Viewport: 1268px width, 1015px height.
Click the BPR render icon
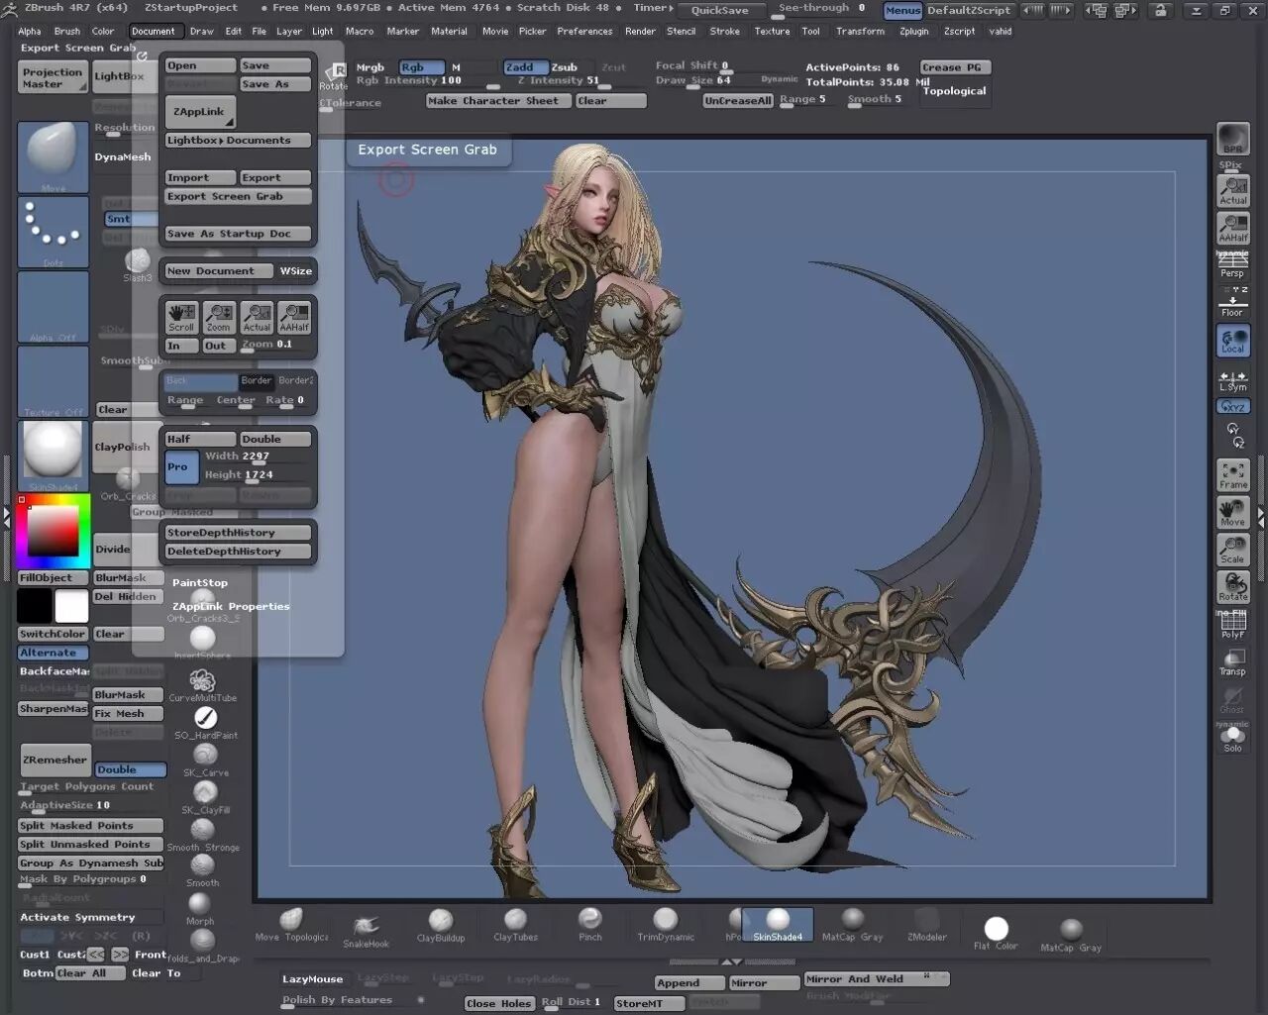(1232, 137)
